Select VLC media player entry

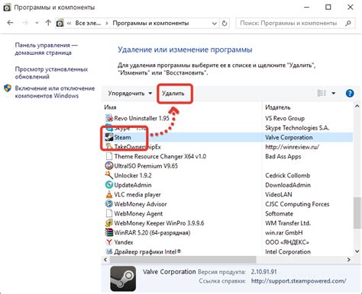[137, 195]
